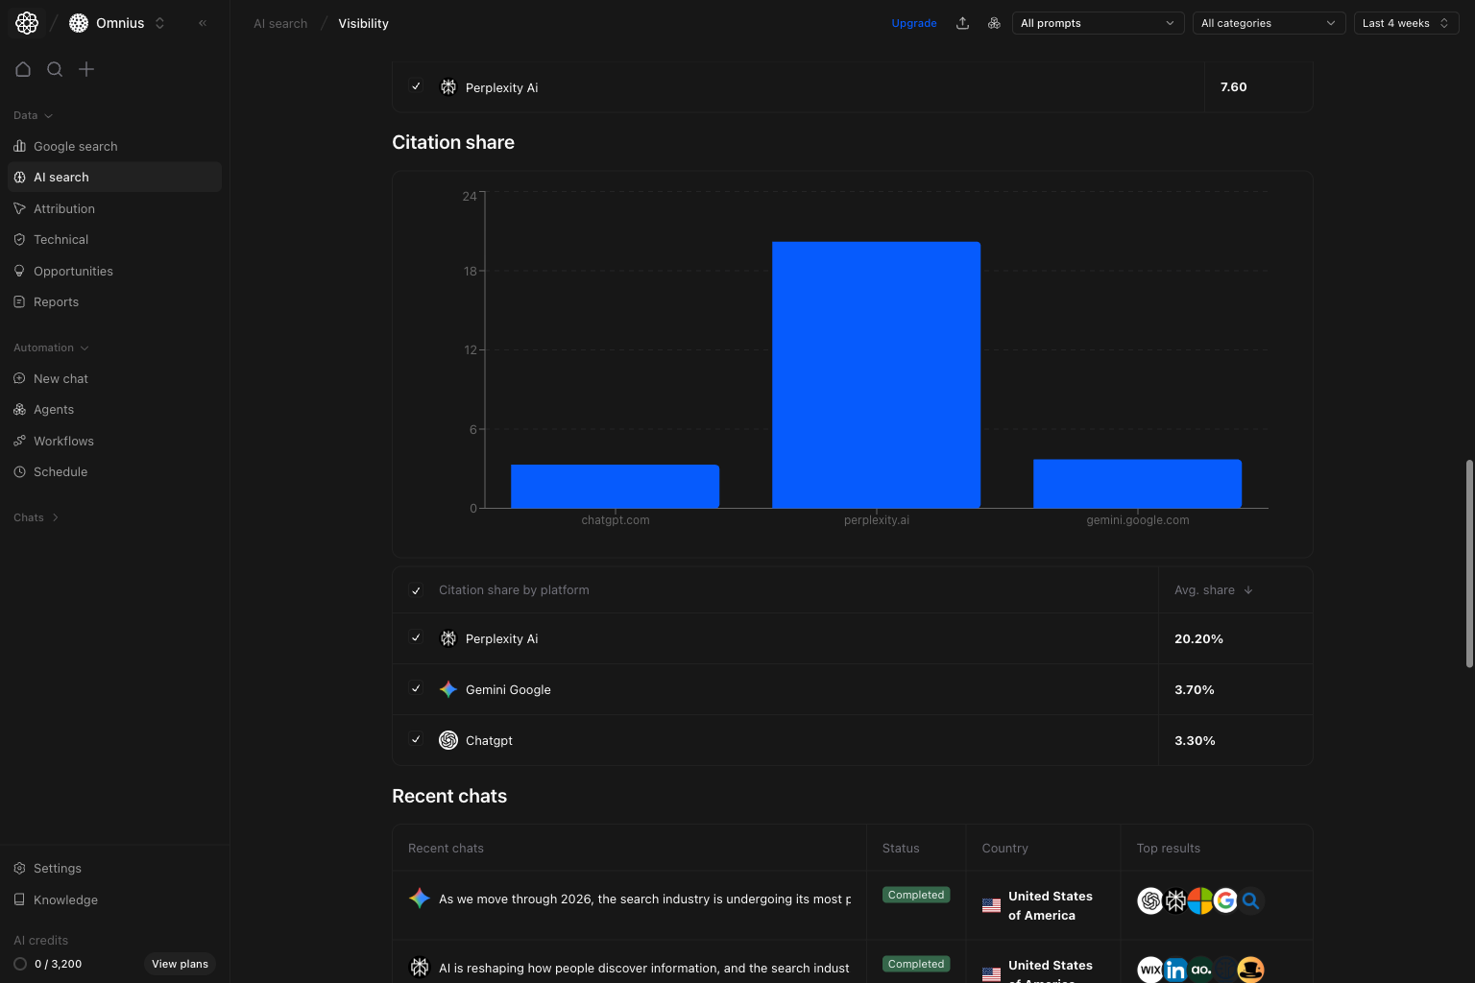
Task: Open search in the left sidebar
Action: (x=55, y=69)
